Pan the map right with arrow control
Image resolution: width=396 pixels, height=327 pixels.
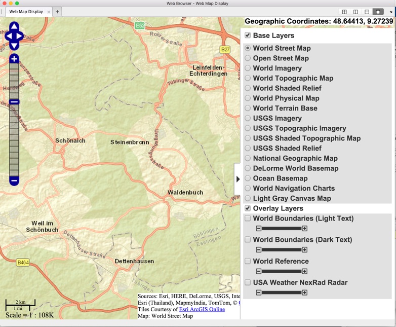tap(20, 36)
